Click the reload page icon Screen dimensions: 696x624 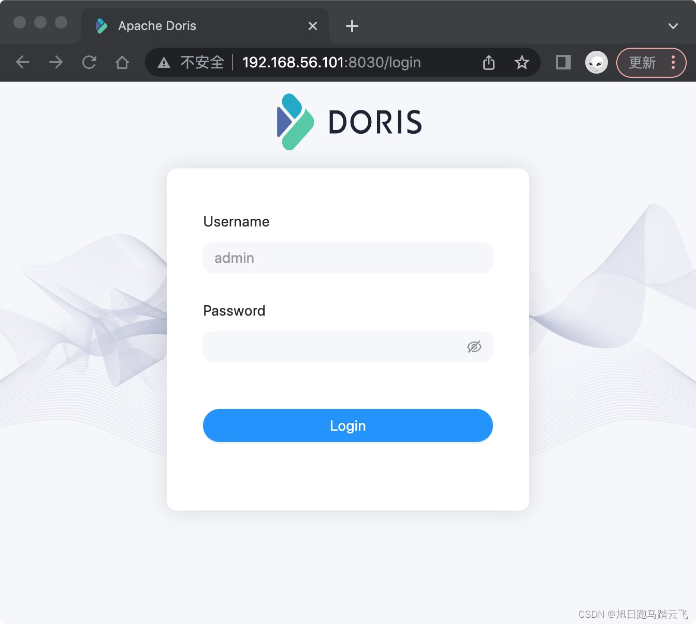point(89,62)
